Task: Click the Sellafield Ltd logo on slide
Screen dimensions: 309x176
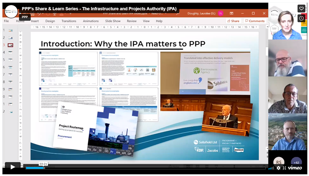Action: (x=205, y=142)
